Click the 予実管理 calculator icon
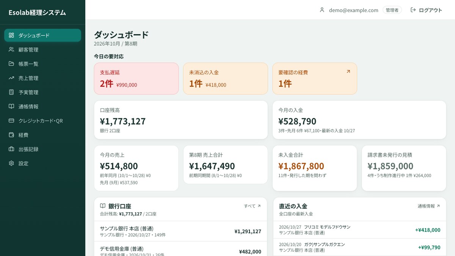This screenshot has width=455, height=256. coord(11,92)
